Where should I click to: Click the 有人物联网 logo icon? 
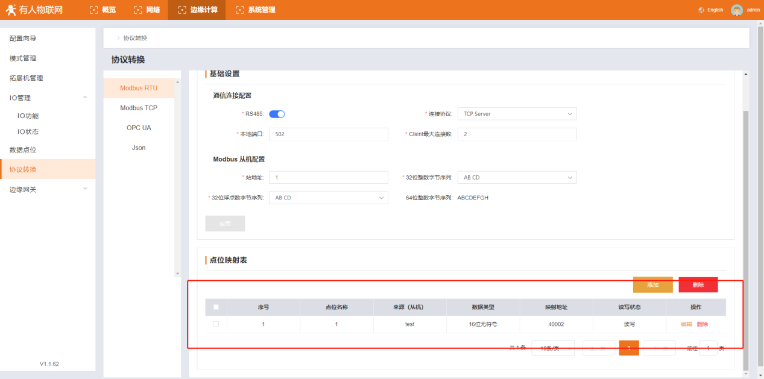tap(11, 10)
